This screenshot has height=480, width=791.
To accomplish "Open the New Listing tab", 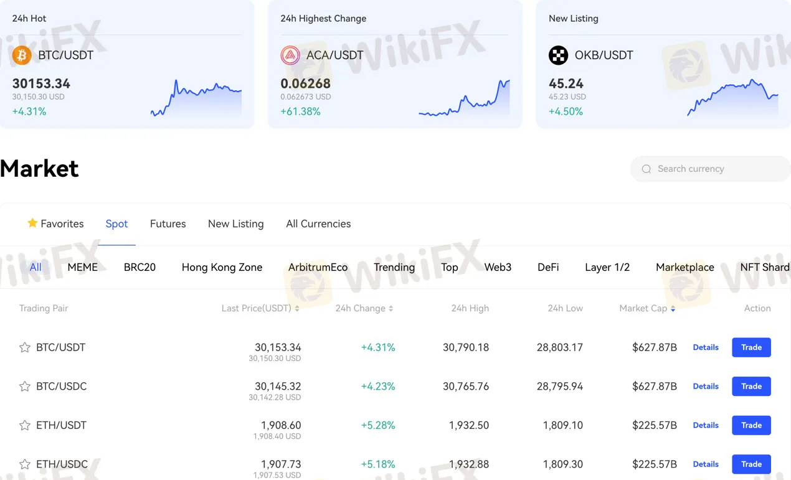I will [235, 224].
